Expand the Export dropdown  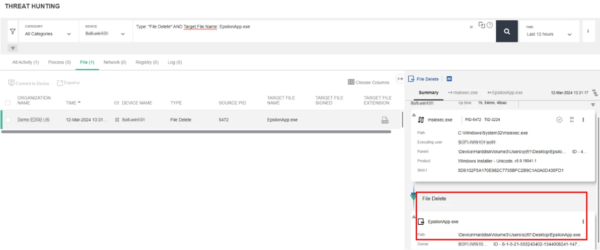coord(69,83)
